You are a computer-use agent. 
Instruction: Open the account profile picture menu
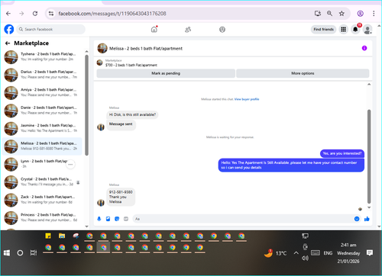(x=367, y=30)
